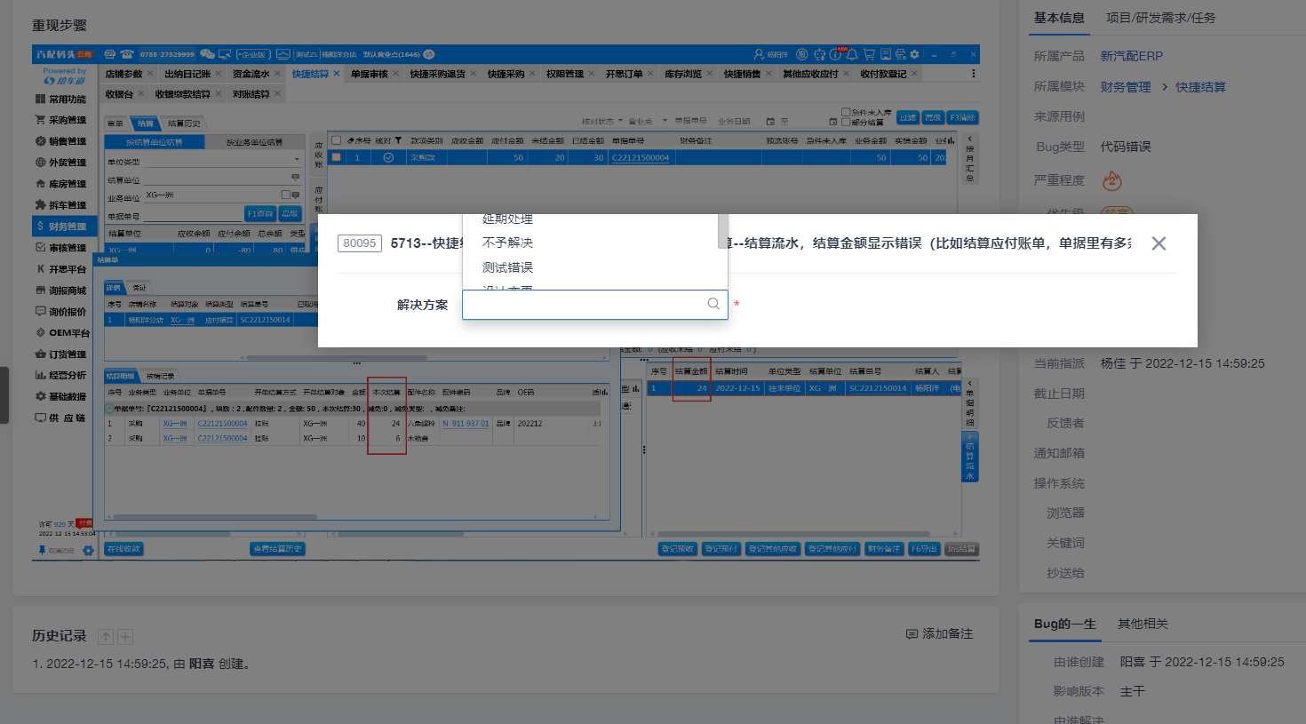Click 询价报价 in the ERP screenshot sidebar

click(61, 312)
